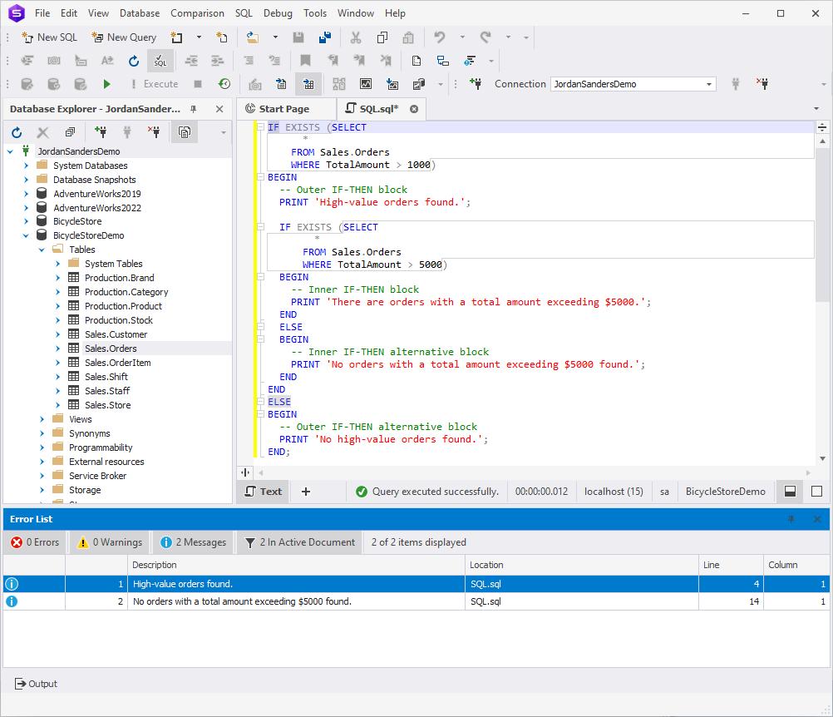Click the editor vertical scrollbar thumb

pyautogui.click(x=822, y=226)
